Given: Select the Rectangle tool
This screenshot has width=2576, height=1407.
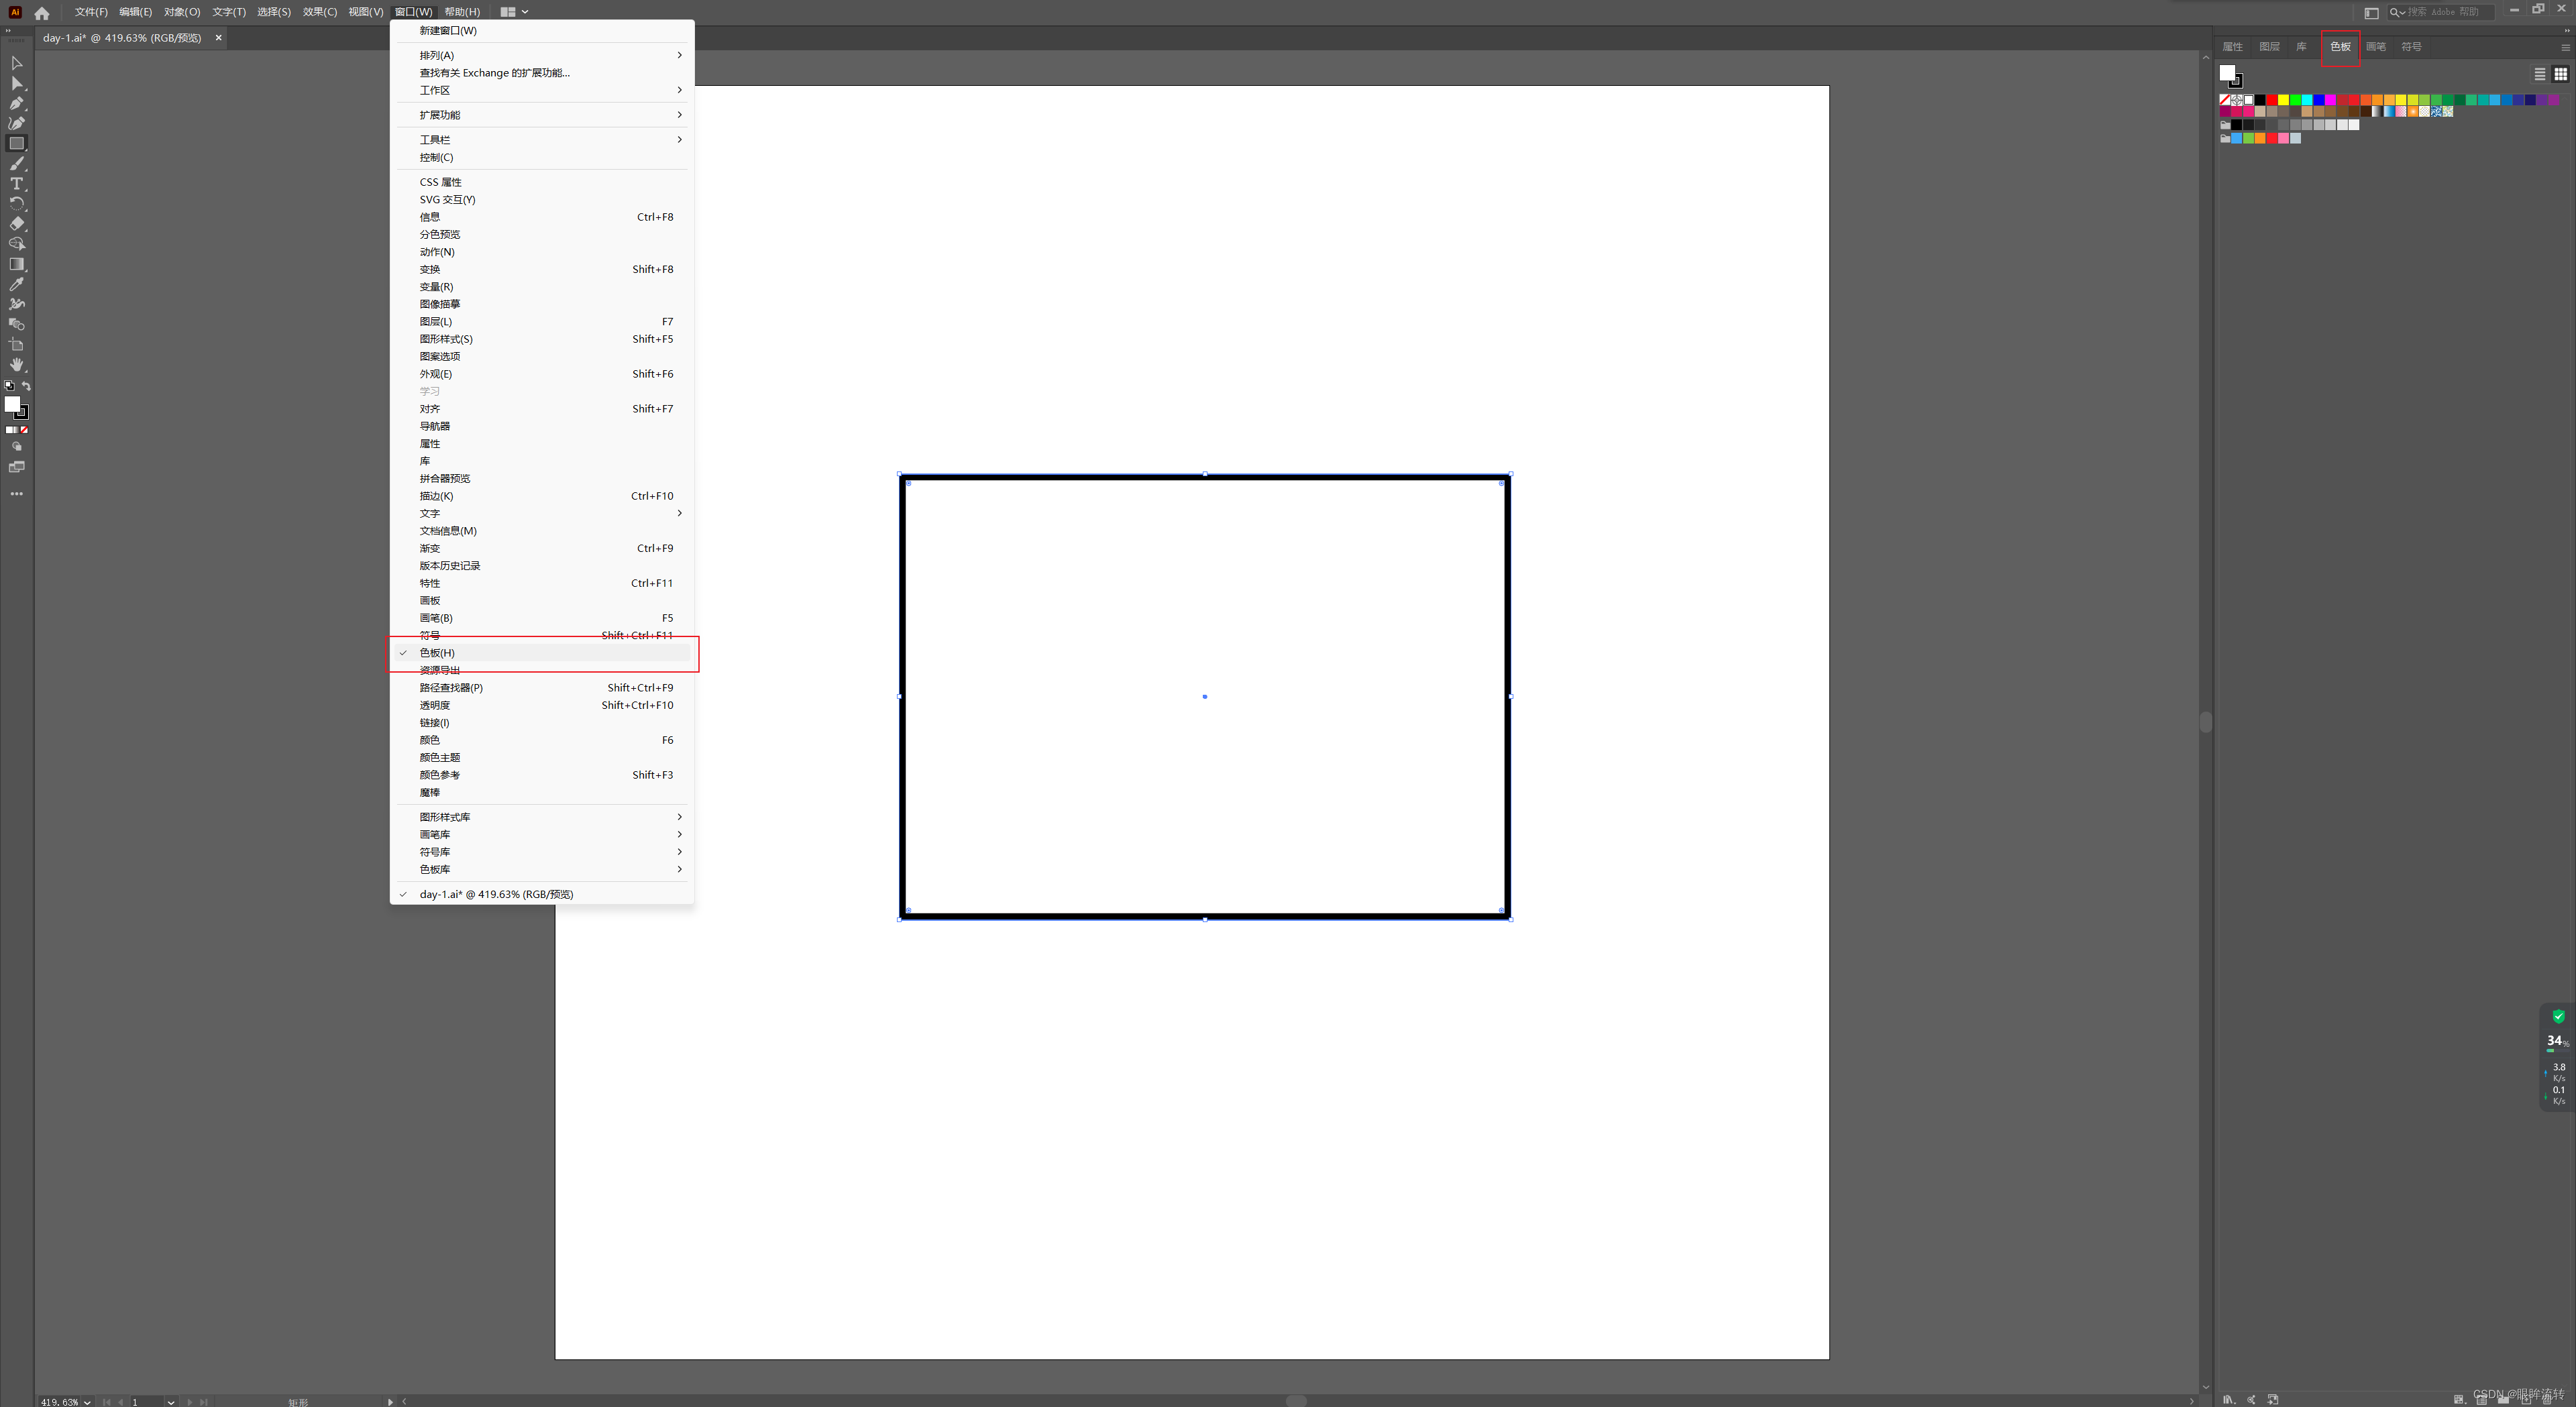Looking at the screenshot, I should click(x=16, y=143).
